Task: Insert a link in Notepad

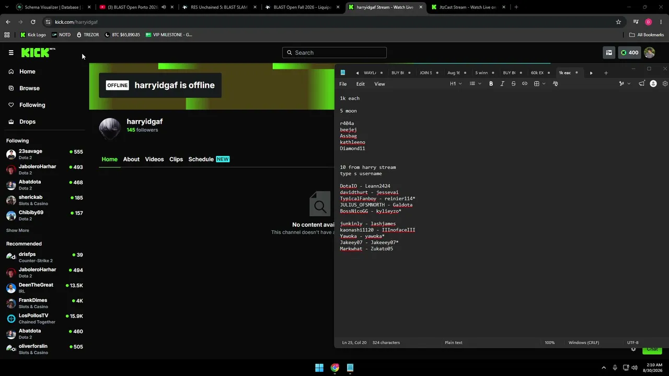Action: pos(525,84)
